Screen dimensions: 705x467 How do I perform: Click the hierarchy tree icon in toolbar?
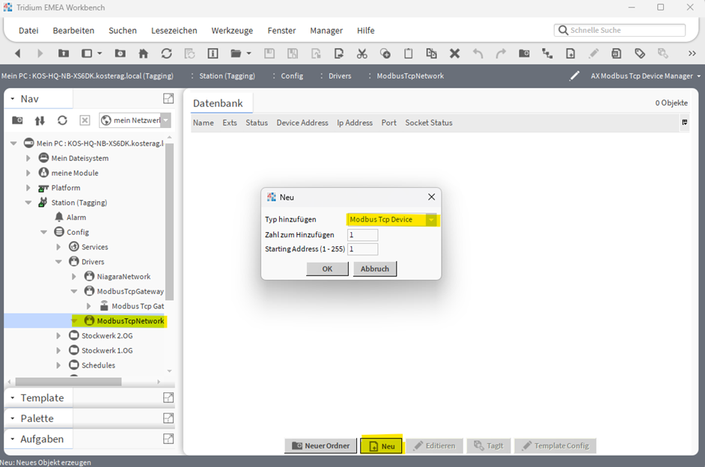pos(547,53)
